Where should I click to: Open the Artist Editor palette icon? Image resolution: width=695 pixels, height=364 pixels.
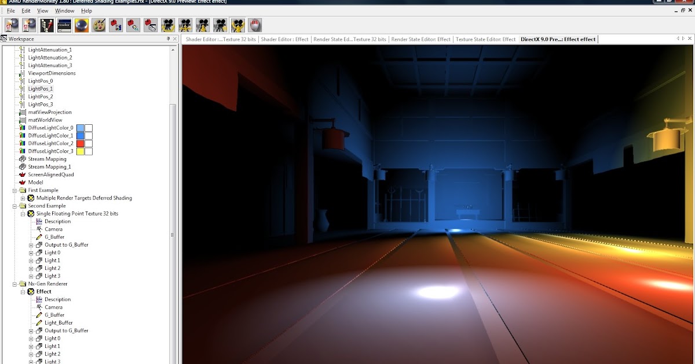99,25
